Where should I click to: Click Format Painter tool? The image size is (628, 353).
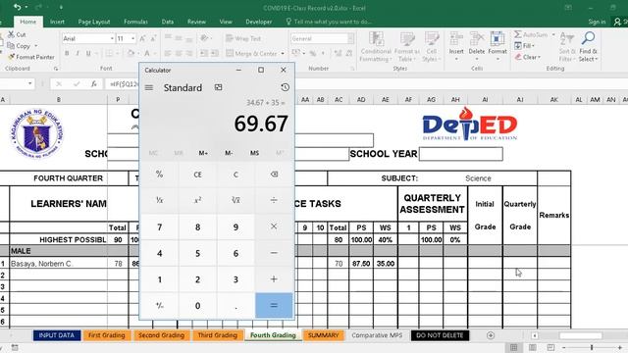pos(31,57)
